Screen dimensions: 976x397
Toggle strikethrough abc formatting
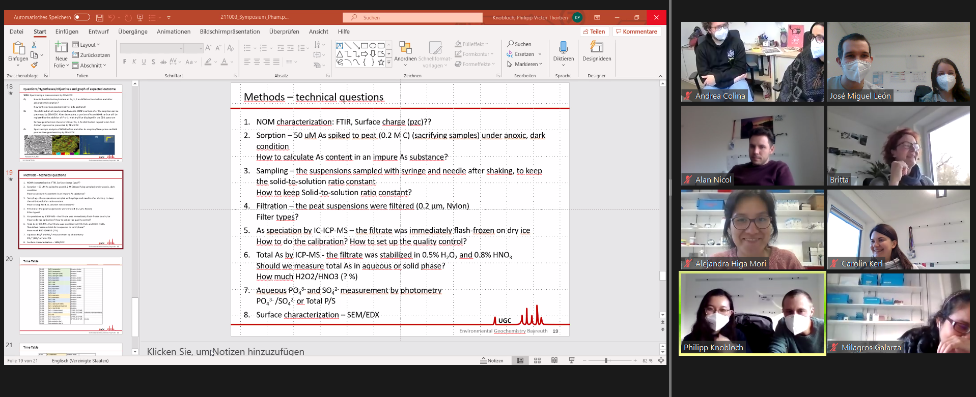[x=163, y=62]
